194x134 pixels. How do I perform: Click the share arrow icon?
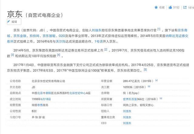tap(185, 7)
